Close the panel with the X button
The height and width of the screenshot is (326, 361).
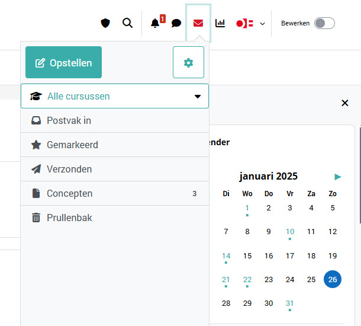tap(345, 103)
